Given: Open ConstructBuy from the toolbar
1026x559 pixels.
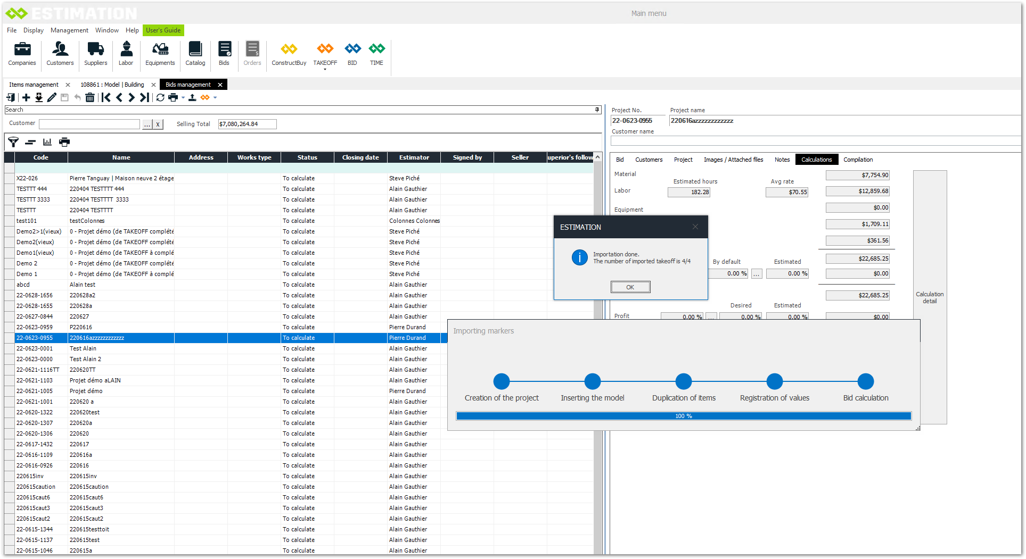Looking at the screenshot, I should (x=289, y=54).
